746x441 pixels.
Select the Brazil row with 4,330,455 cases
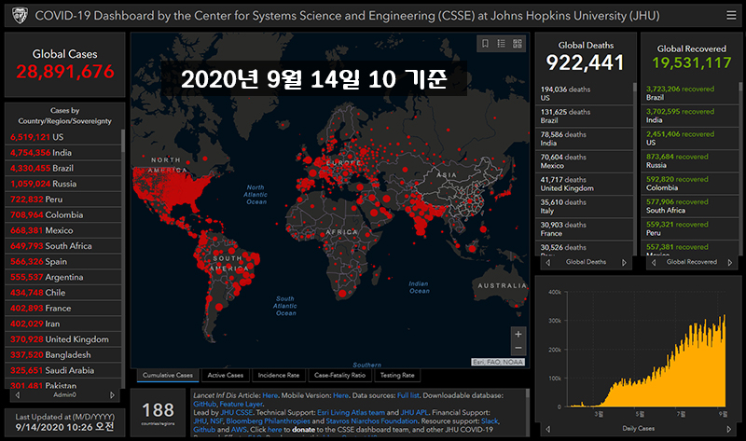(62, 169)
